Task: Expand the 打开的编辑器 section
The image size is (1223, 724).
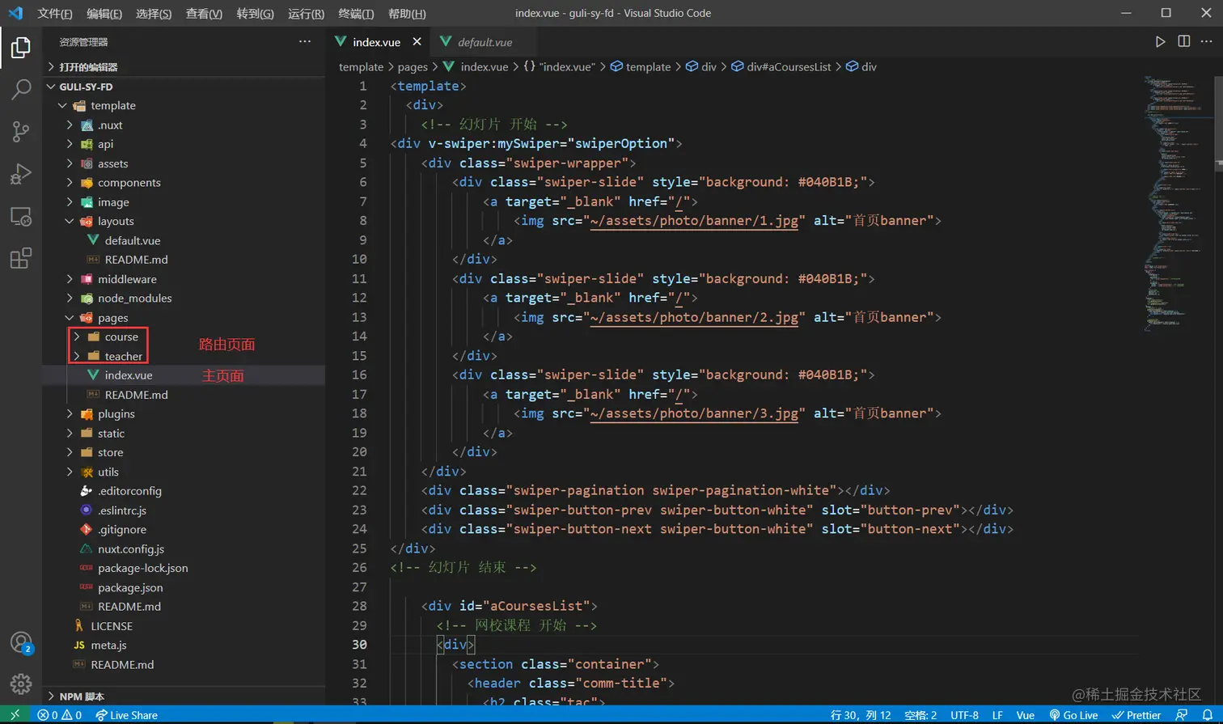Action: pos(184,67)
